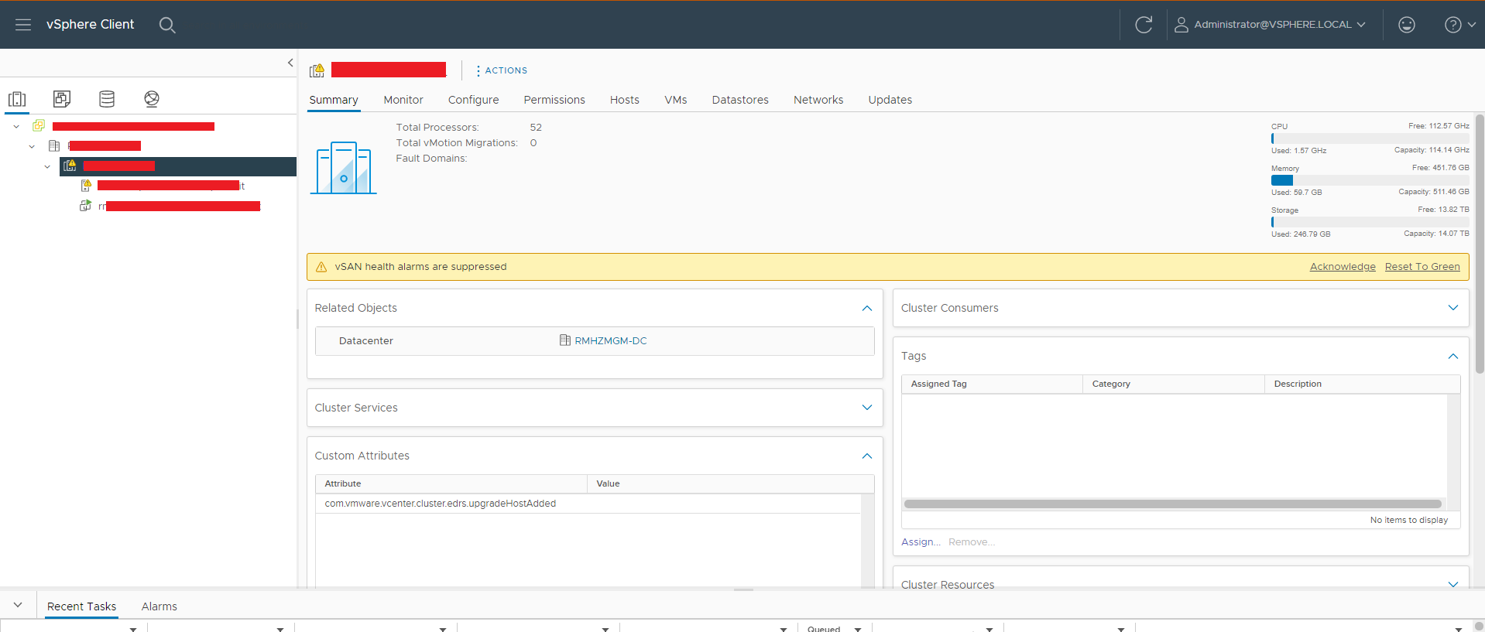Open the Hosts tab

tap(624, 100)
